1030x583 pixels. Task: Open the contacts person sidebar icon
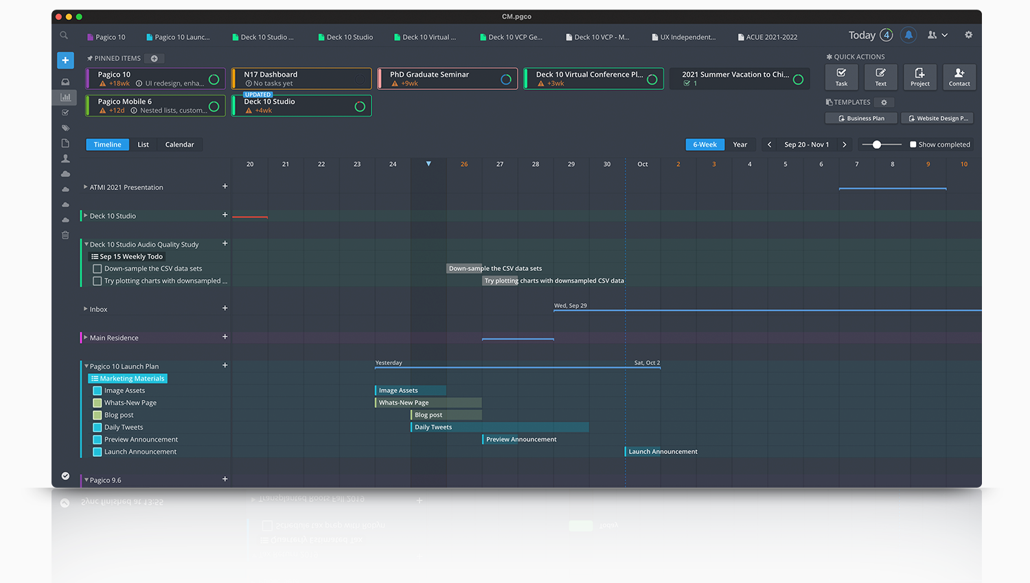(x=65, y=158)
